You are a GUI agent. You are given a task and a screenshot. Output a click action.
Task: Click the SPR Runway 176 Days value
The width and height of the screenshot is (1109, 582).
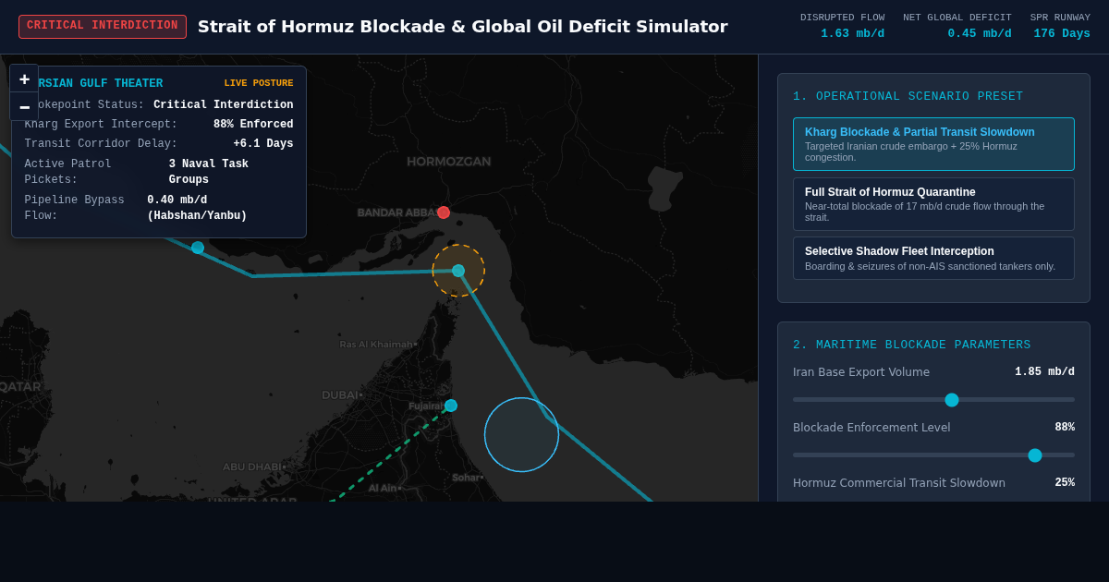1062,33
